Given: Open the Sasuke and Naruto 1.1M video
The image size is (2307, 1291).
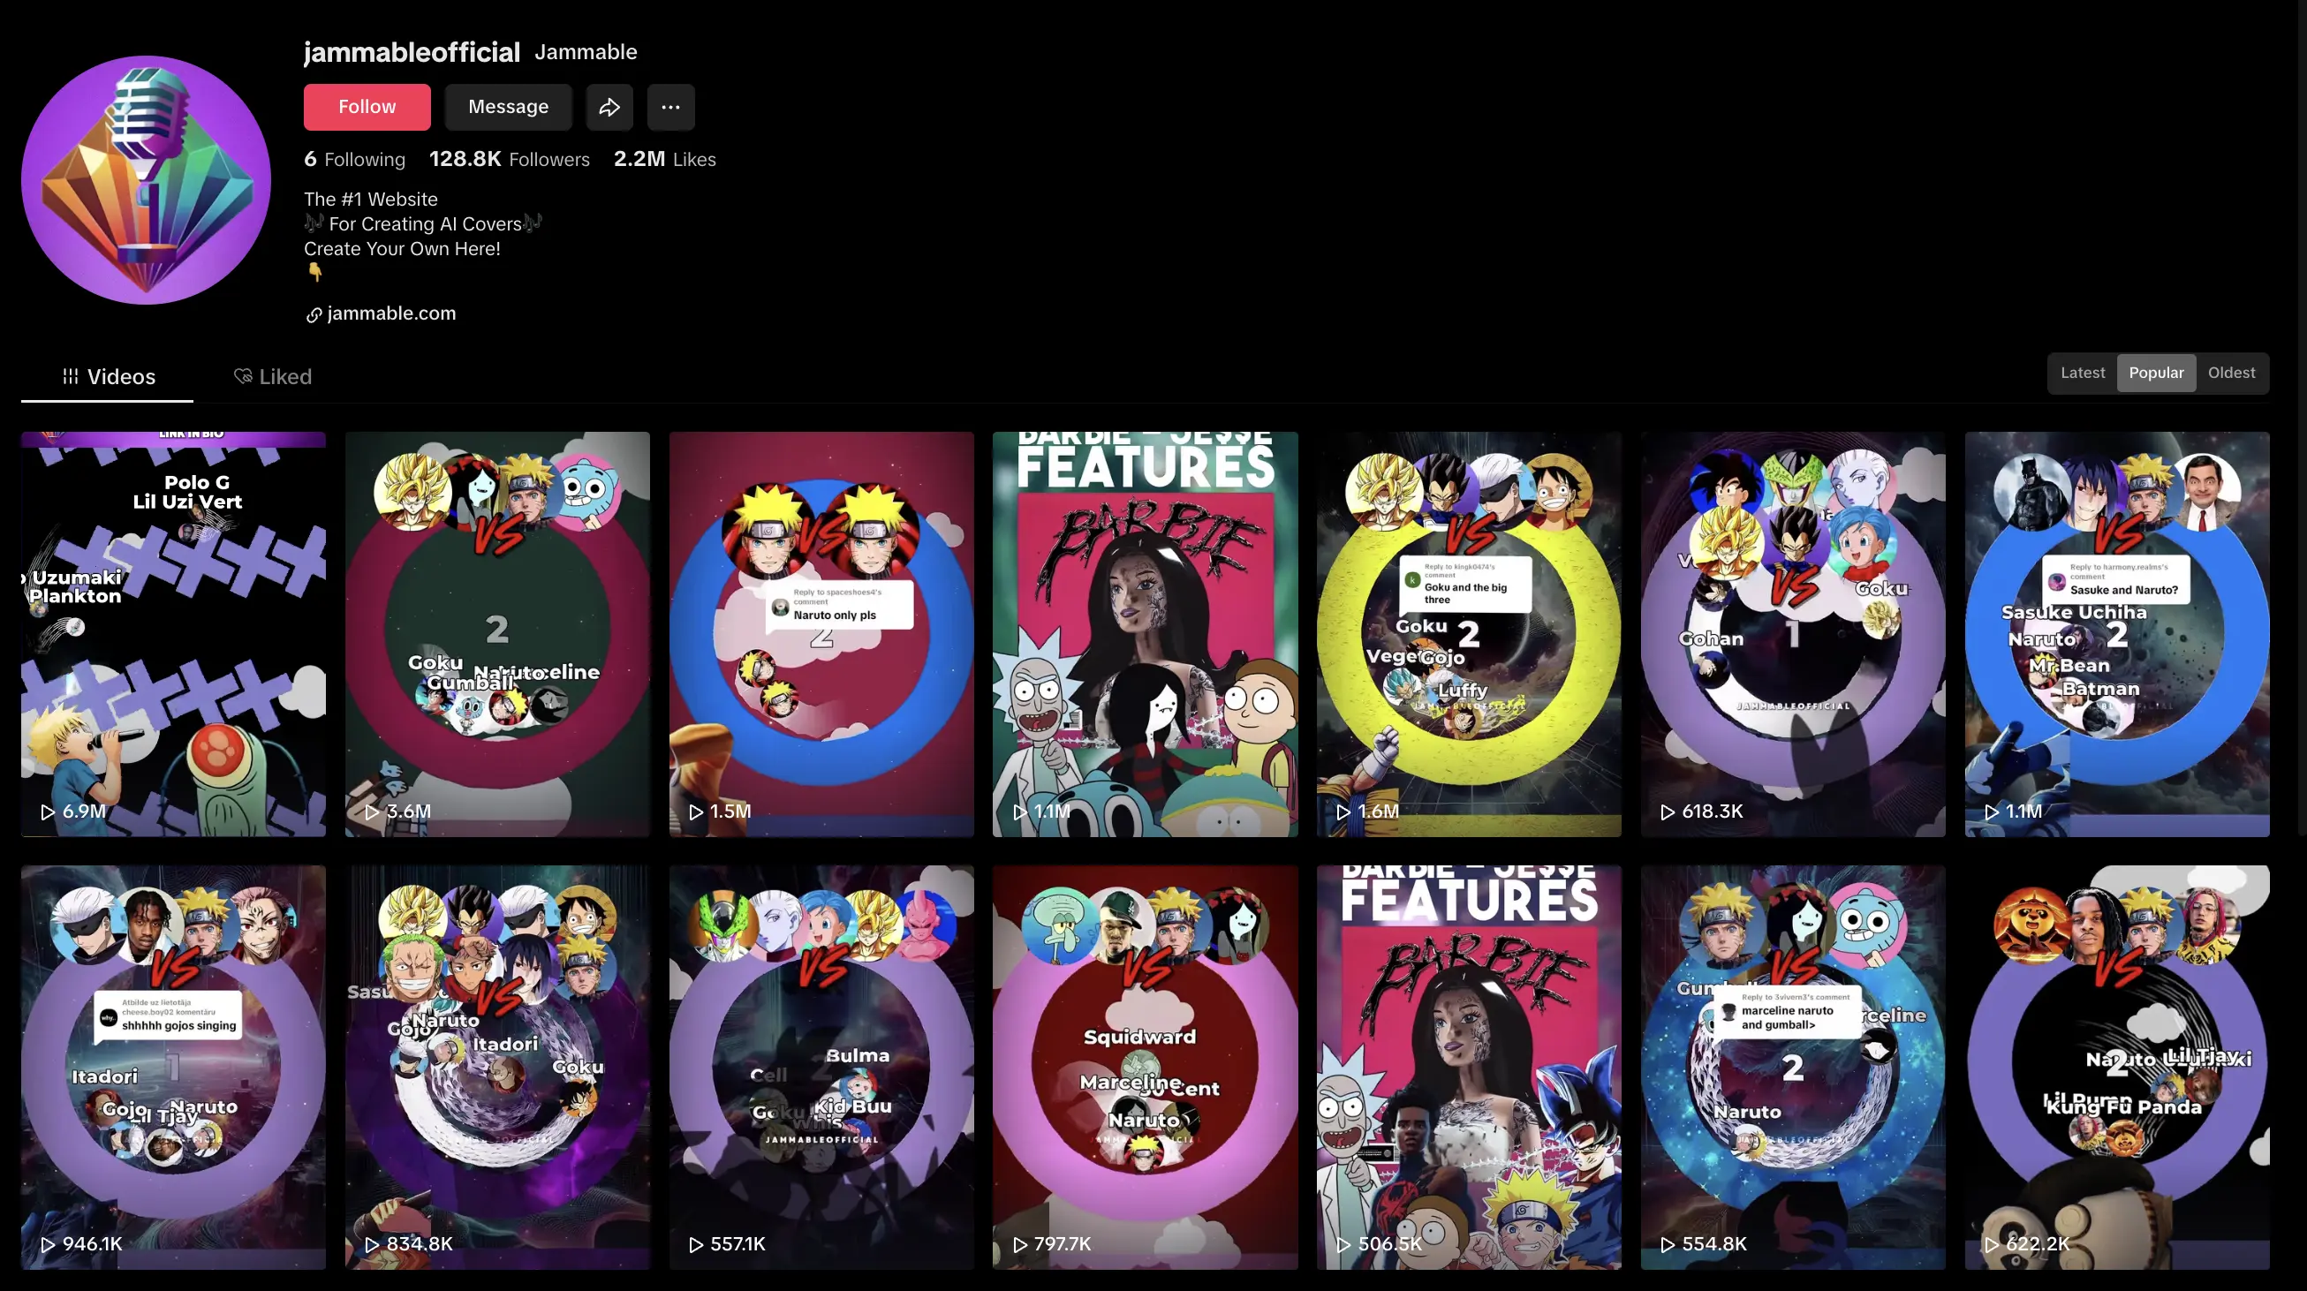Looking at the screenshot, I should tap(2117, 634).
